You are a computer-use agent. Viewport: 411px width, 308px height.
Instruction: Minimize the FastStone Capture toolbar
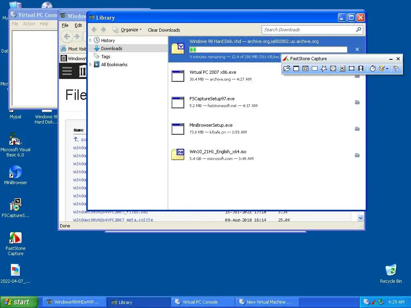point(391,59)
